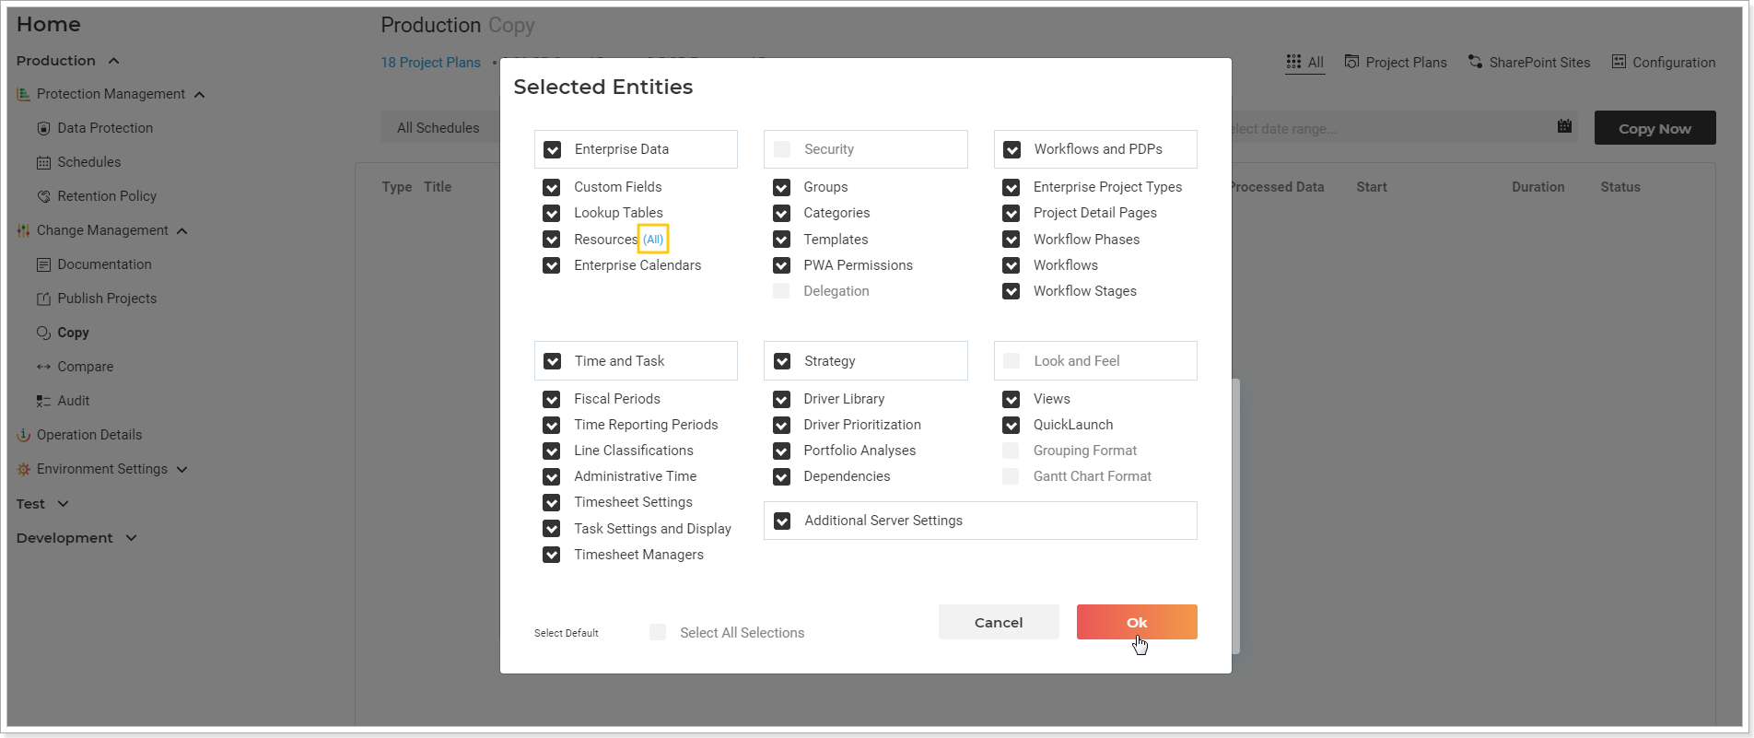This screenshot has width=1754, height=738.
Task: Click the Home heading
Action: 48,25
